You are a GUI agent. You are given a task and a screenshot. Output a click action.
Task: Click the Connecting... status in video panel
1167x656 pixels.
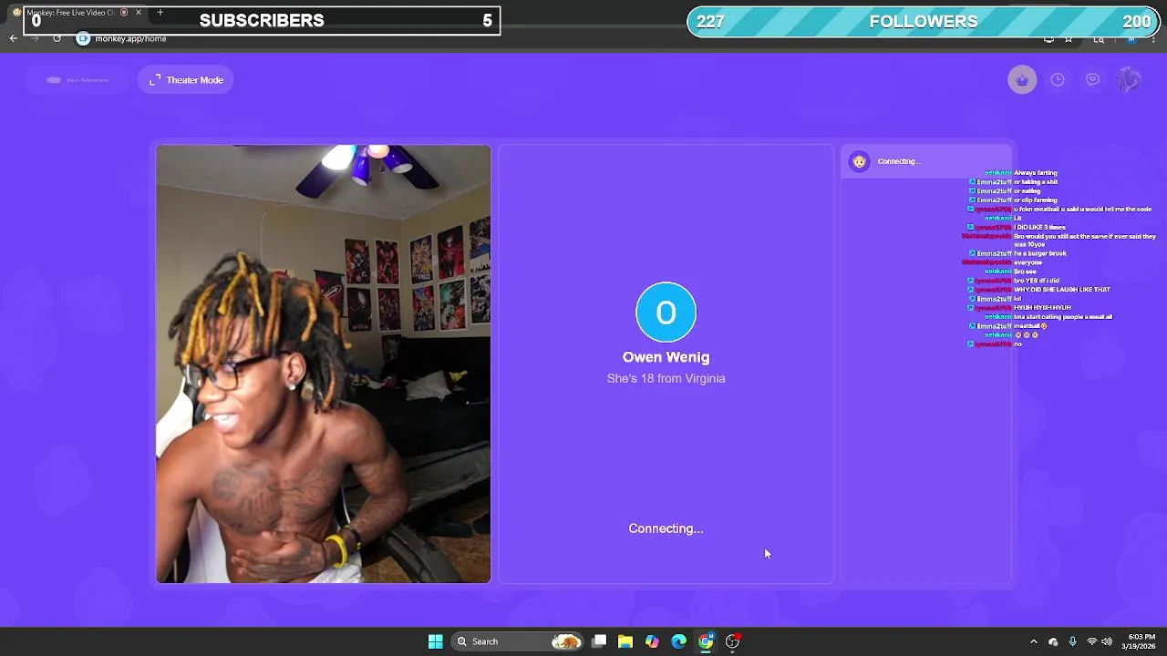666,528
